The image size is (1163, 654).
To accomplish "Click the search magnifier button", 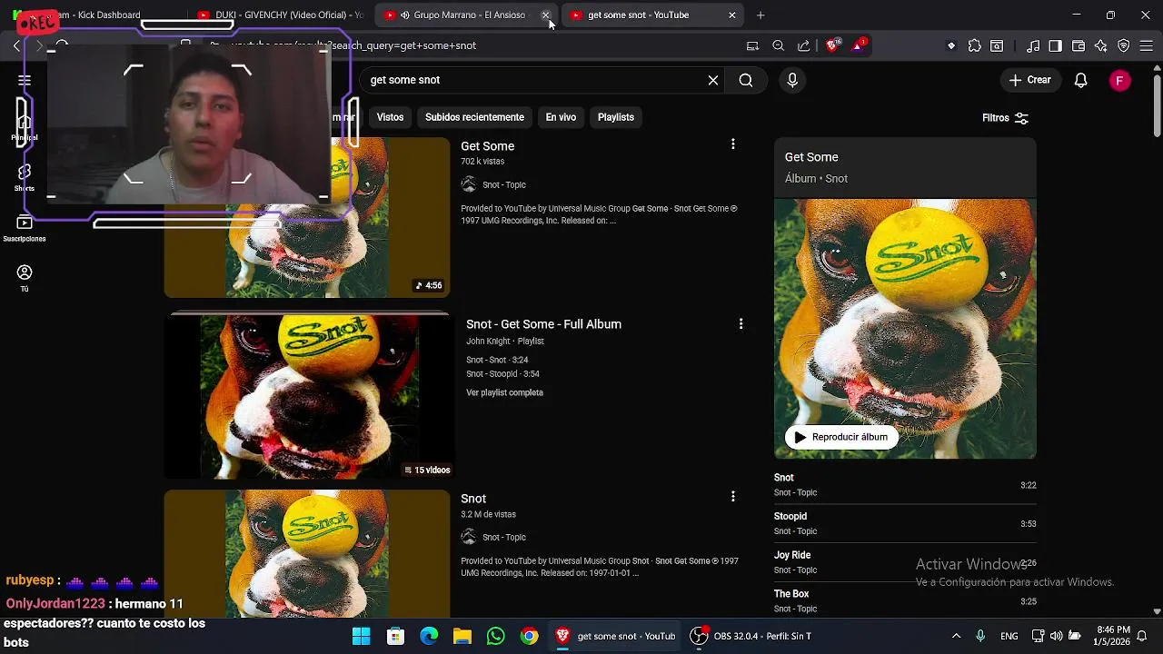I will pos(746,80).
